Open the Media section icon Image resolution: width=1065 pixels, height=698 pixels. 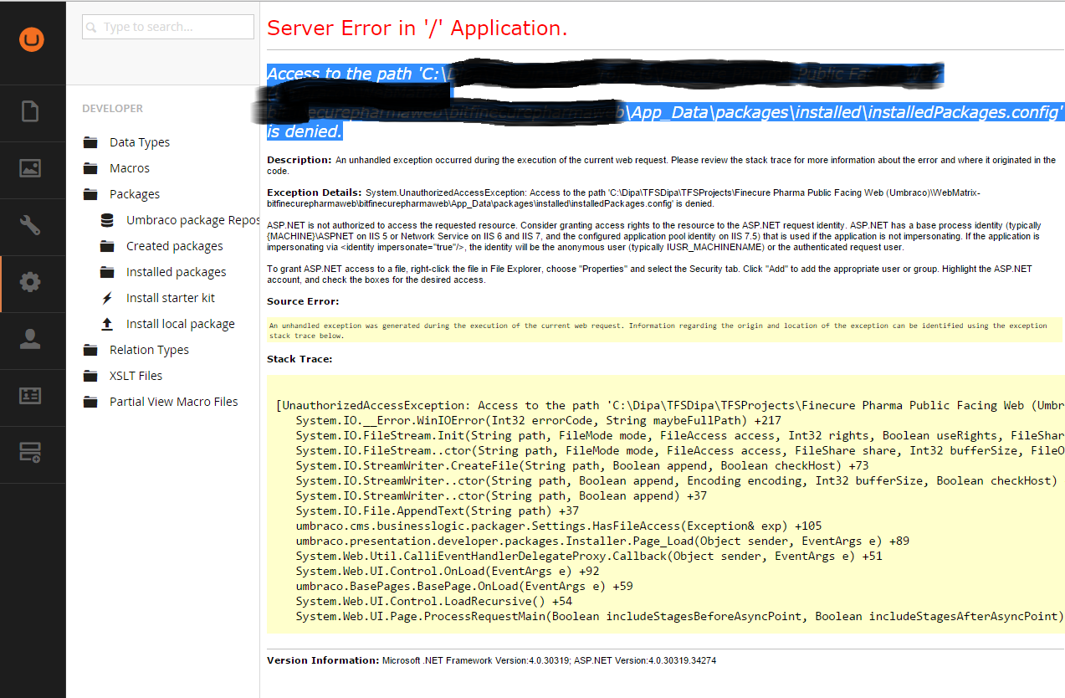[x=30, y=168]
